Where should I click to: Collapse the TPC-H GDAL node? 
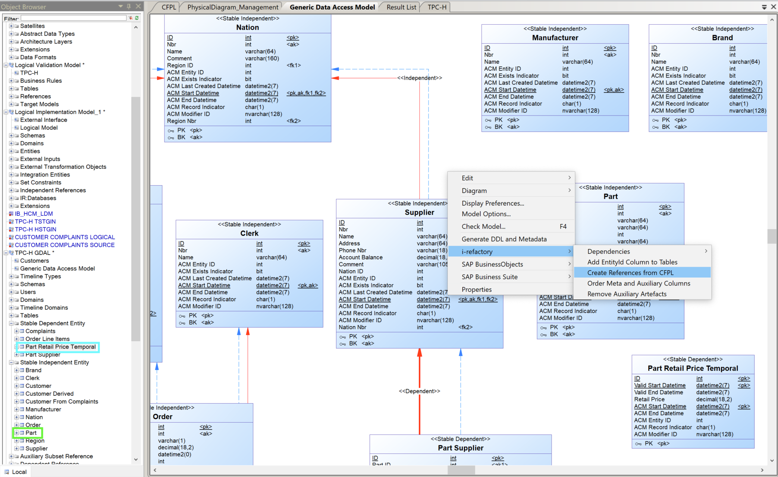coord(6,253)
